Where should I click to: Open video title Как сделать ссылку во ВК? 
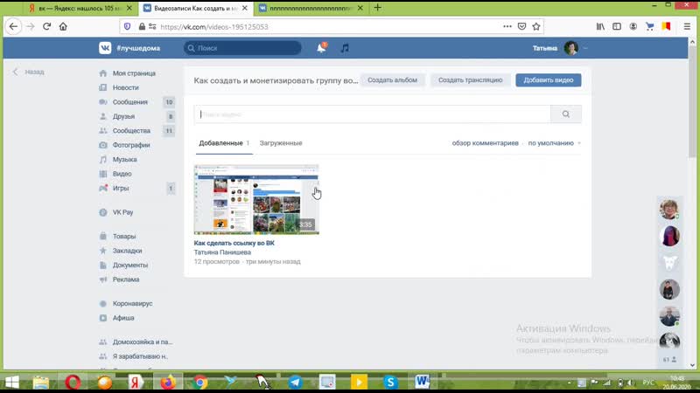[234, 243]
